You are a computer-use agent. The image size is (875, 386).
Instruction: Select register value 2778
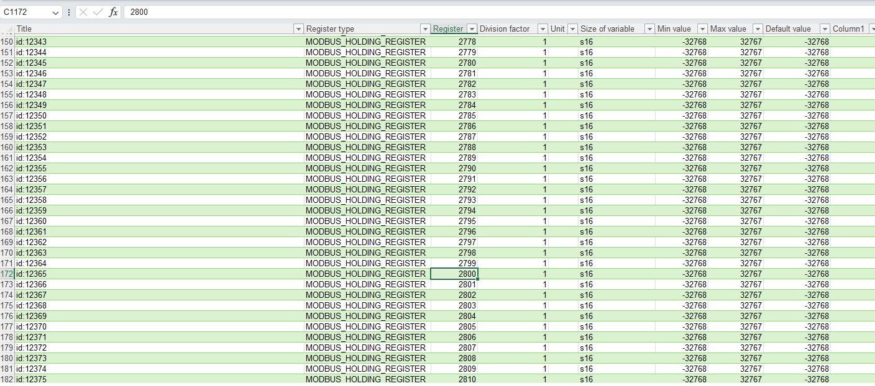[454, 42]
